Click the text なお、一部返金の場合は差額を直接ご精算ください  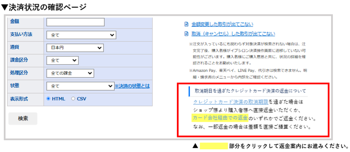tap(252, 127)
